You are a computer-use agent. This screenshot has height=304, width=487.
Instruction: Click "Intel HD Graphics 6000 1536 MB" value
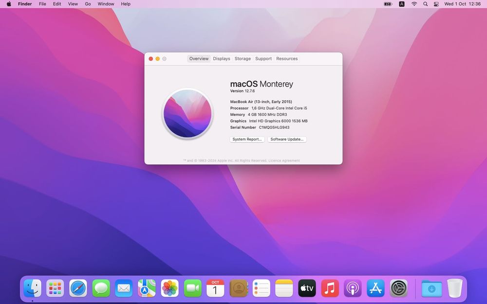(x=278, y=121)
